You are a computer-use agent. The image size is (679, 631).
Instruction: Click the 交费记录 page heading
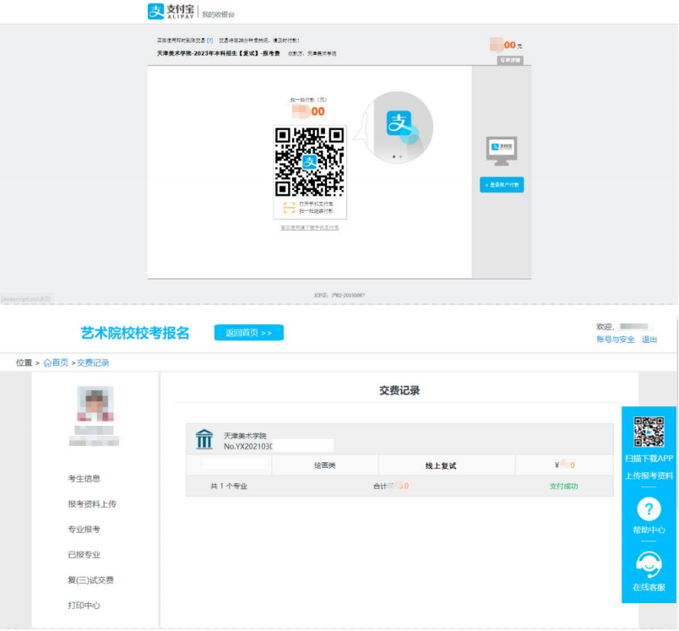399,390
